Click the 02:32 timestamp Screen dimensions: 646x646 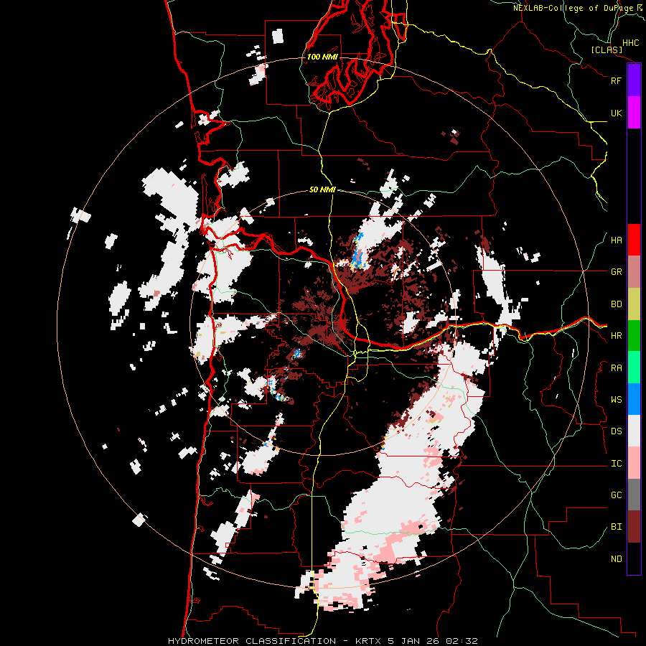[463, 641]
